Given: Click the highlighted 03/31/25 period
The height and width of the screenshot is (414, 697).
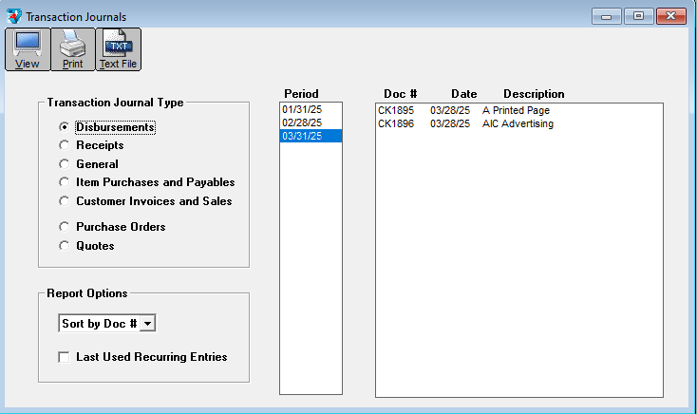Looking at the screenshot, I should pos(301,137).
